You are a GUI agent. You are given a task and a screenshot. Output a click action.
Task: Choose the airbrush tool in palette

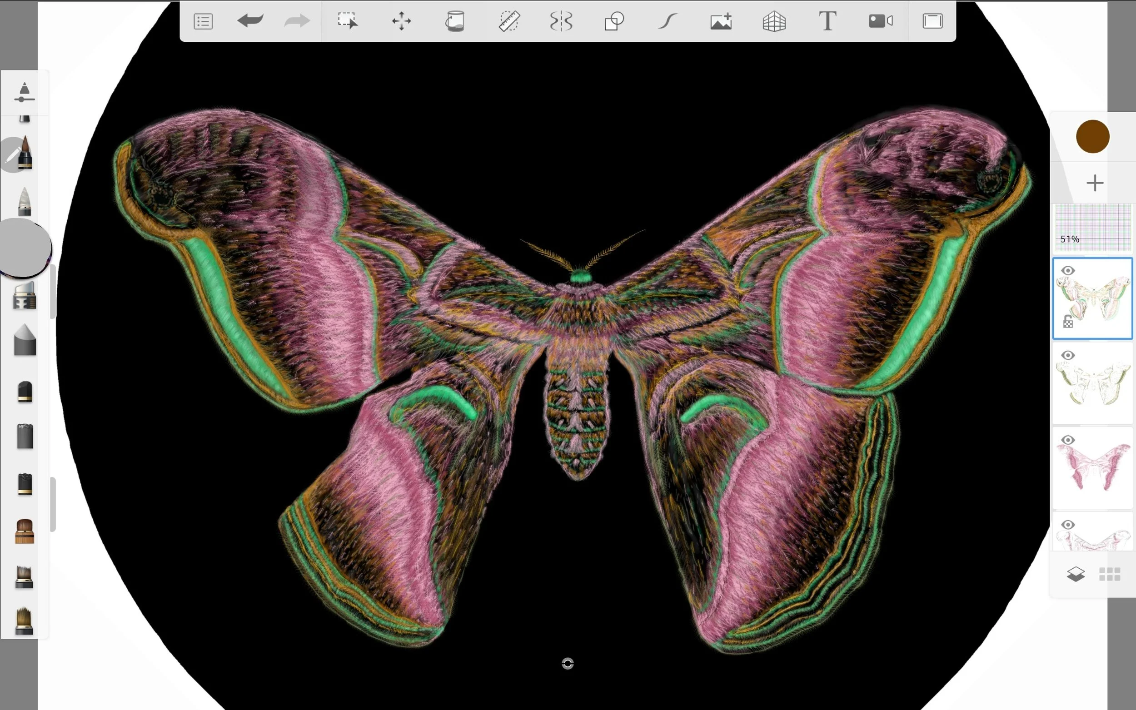(x=25, y=296)
